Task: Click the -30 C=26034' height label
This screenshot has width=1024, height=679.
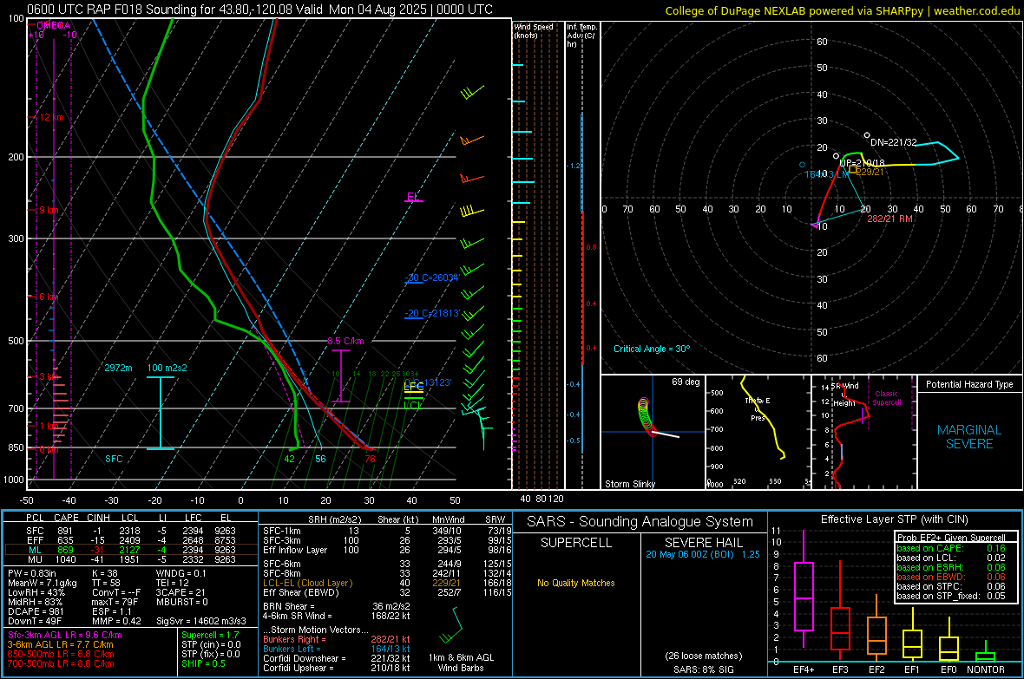Action: [x=432, y=277]
